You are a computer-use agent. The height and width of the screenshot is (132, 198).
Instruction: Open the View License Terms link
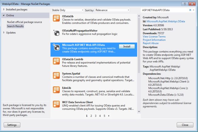(154, 36)
